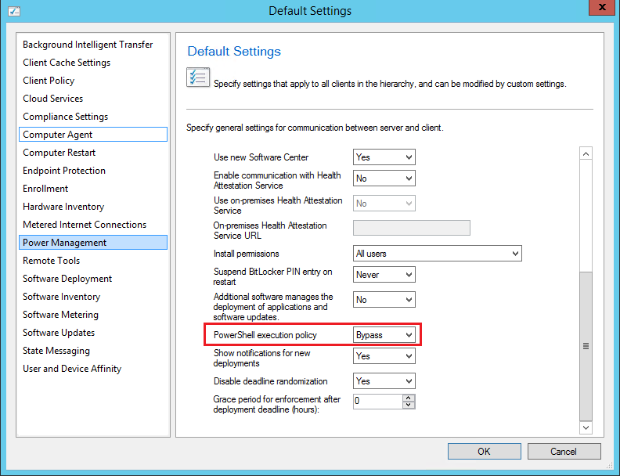The height and width of the screenshot is (476, 620).
Task: Open the PowerShell execution policy dropdown
Action: coord(384,335)
